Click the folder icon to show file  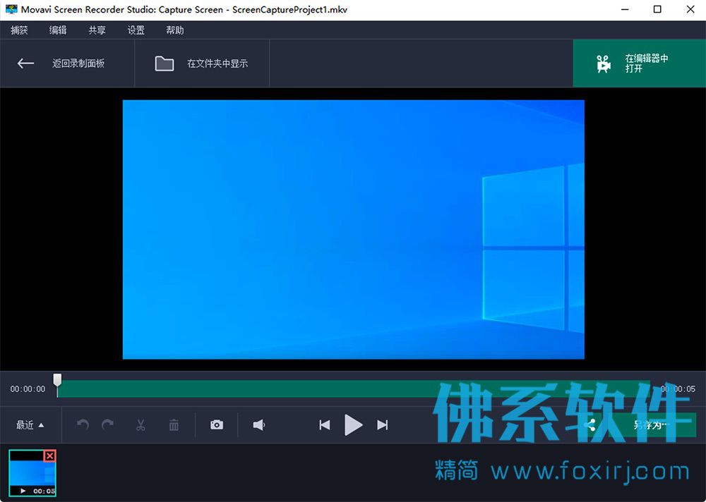164,63
